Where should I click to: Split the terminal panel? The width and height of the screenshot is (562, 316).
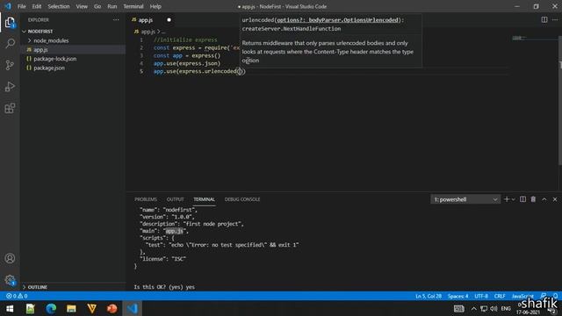pyautogui.click(x=523, y=199)
